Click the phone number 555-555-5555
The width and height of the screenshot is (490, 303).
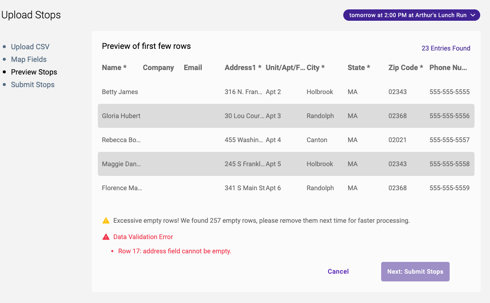pos(450,92)
